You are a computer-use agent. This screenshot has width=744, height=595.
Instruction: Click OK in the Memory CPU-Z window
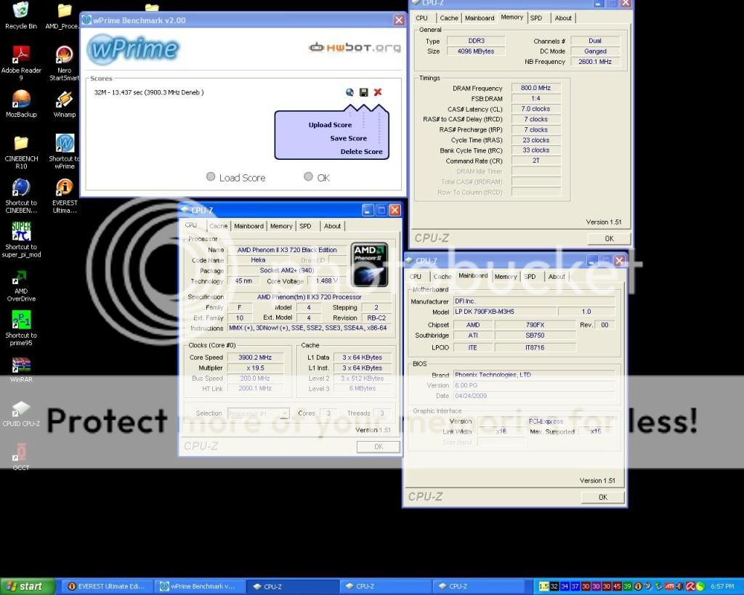[610, 239]
